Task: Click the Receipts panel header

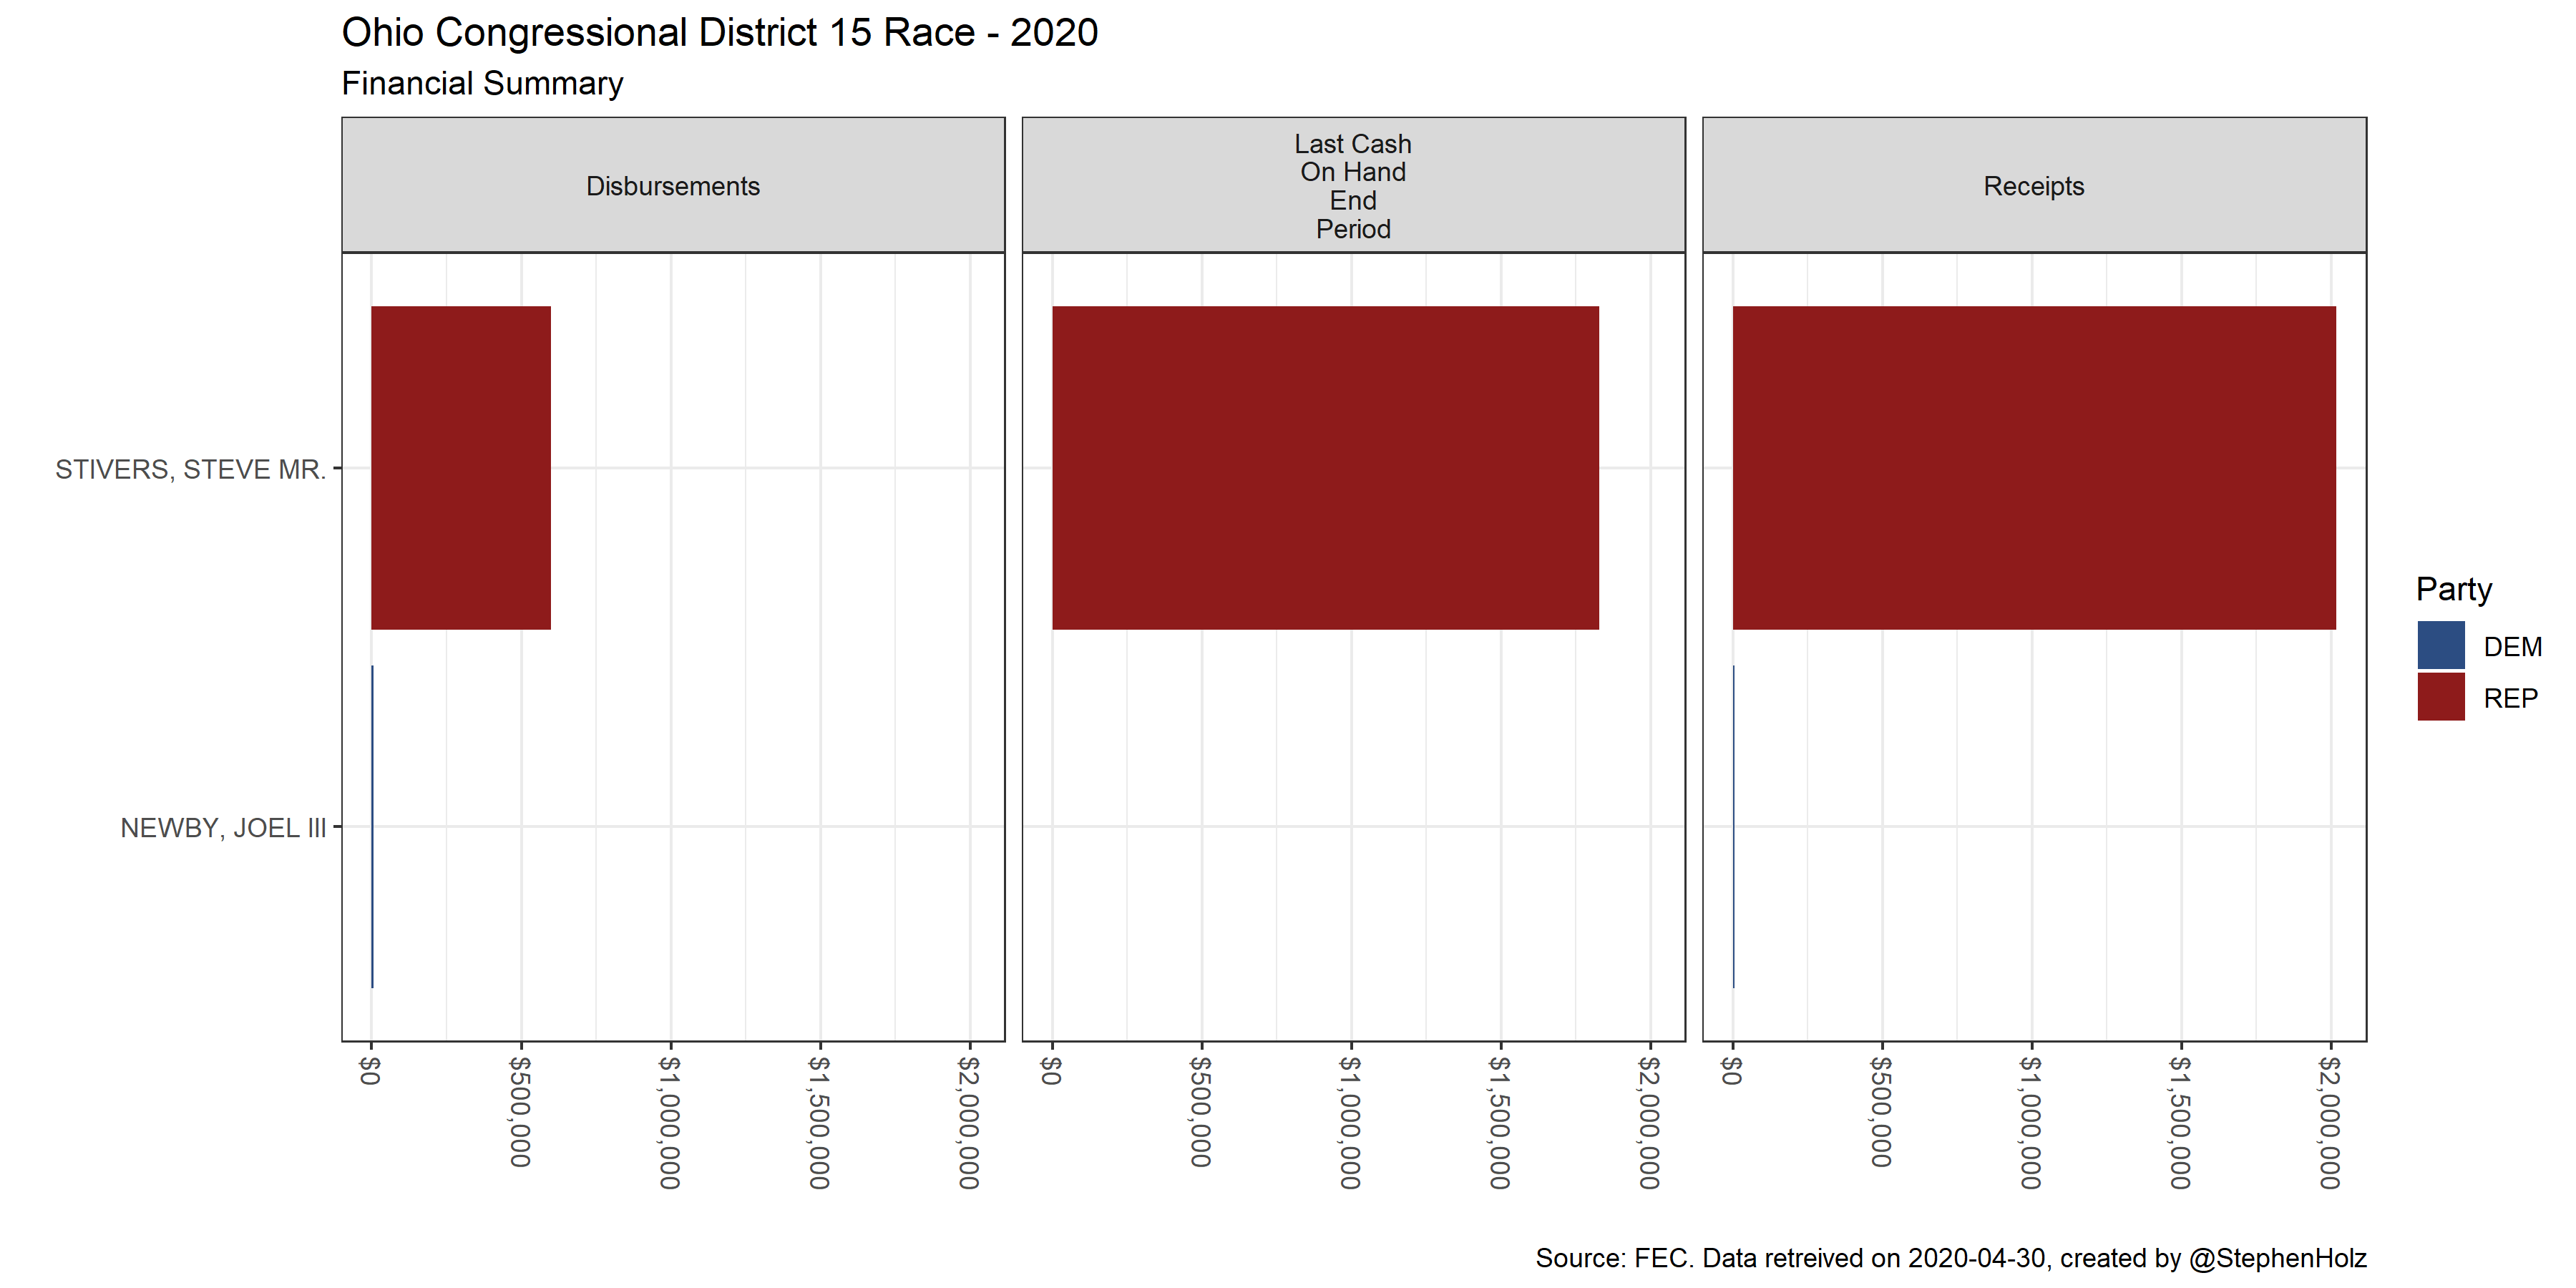Action: 2033,186
